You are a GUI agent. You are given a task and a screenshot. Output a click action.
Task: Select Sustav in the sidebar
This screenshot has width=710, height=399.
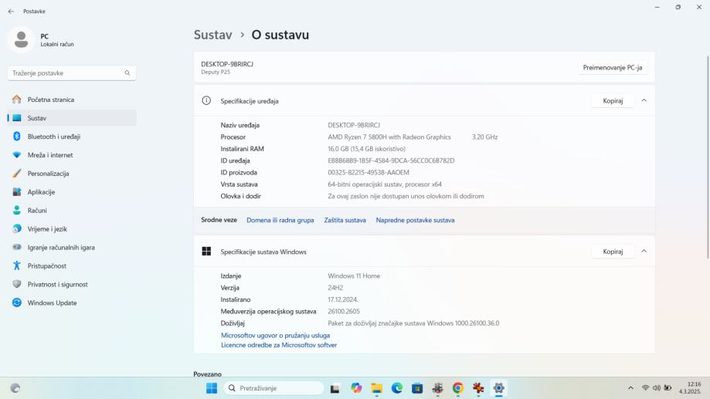pyautogui.click(x=72, y=118)
